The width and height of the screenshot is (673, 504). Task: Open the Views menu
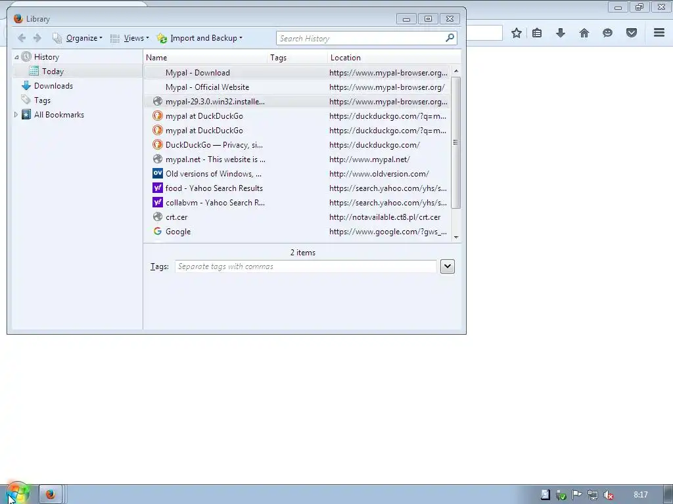(x=129, y=38)
